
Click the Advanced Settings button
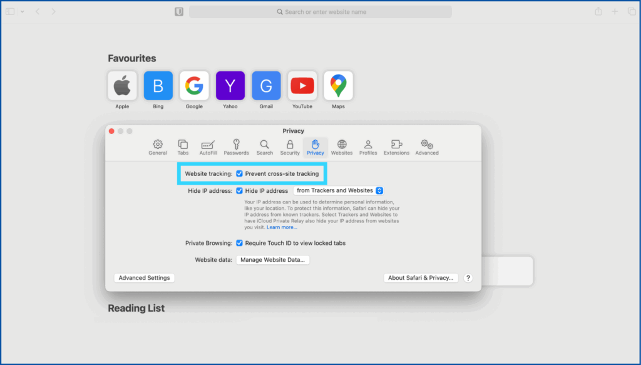pos(145,278)
